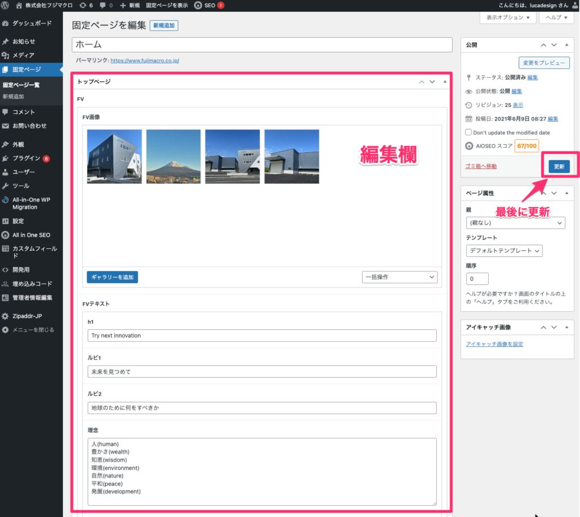The height and width of the screenshot is (517, 580).
Task: Open the テンプレート dropdown
Action: point(504,251)
